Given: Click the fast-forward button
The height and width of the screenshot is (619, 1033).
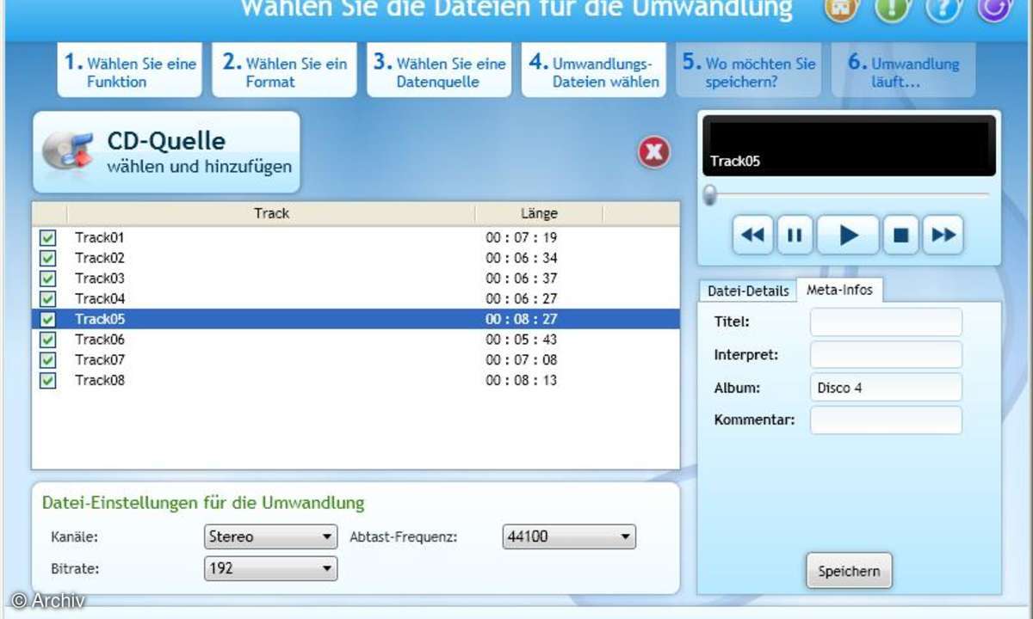Looking at the screenshot, I should point(943,236).
